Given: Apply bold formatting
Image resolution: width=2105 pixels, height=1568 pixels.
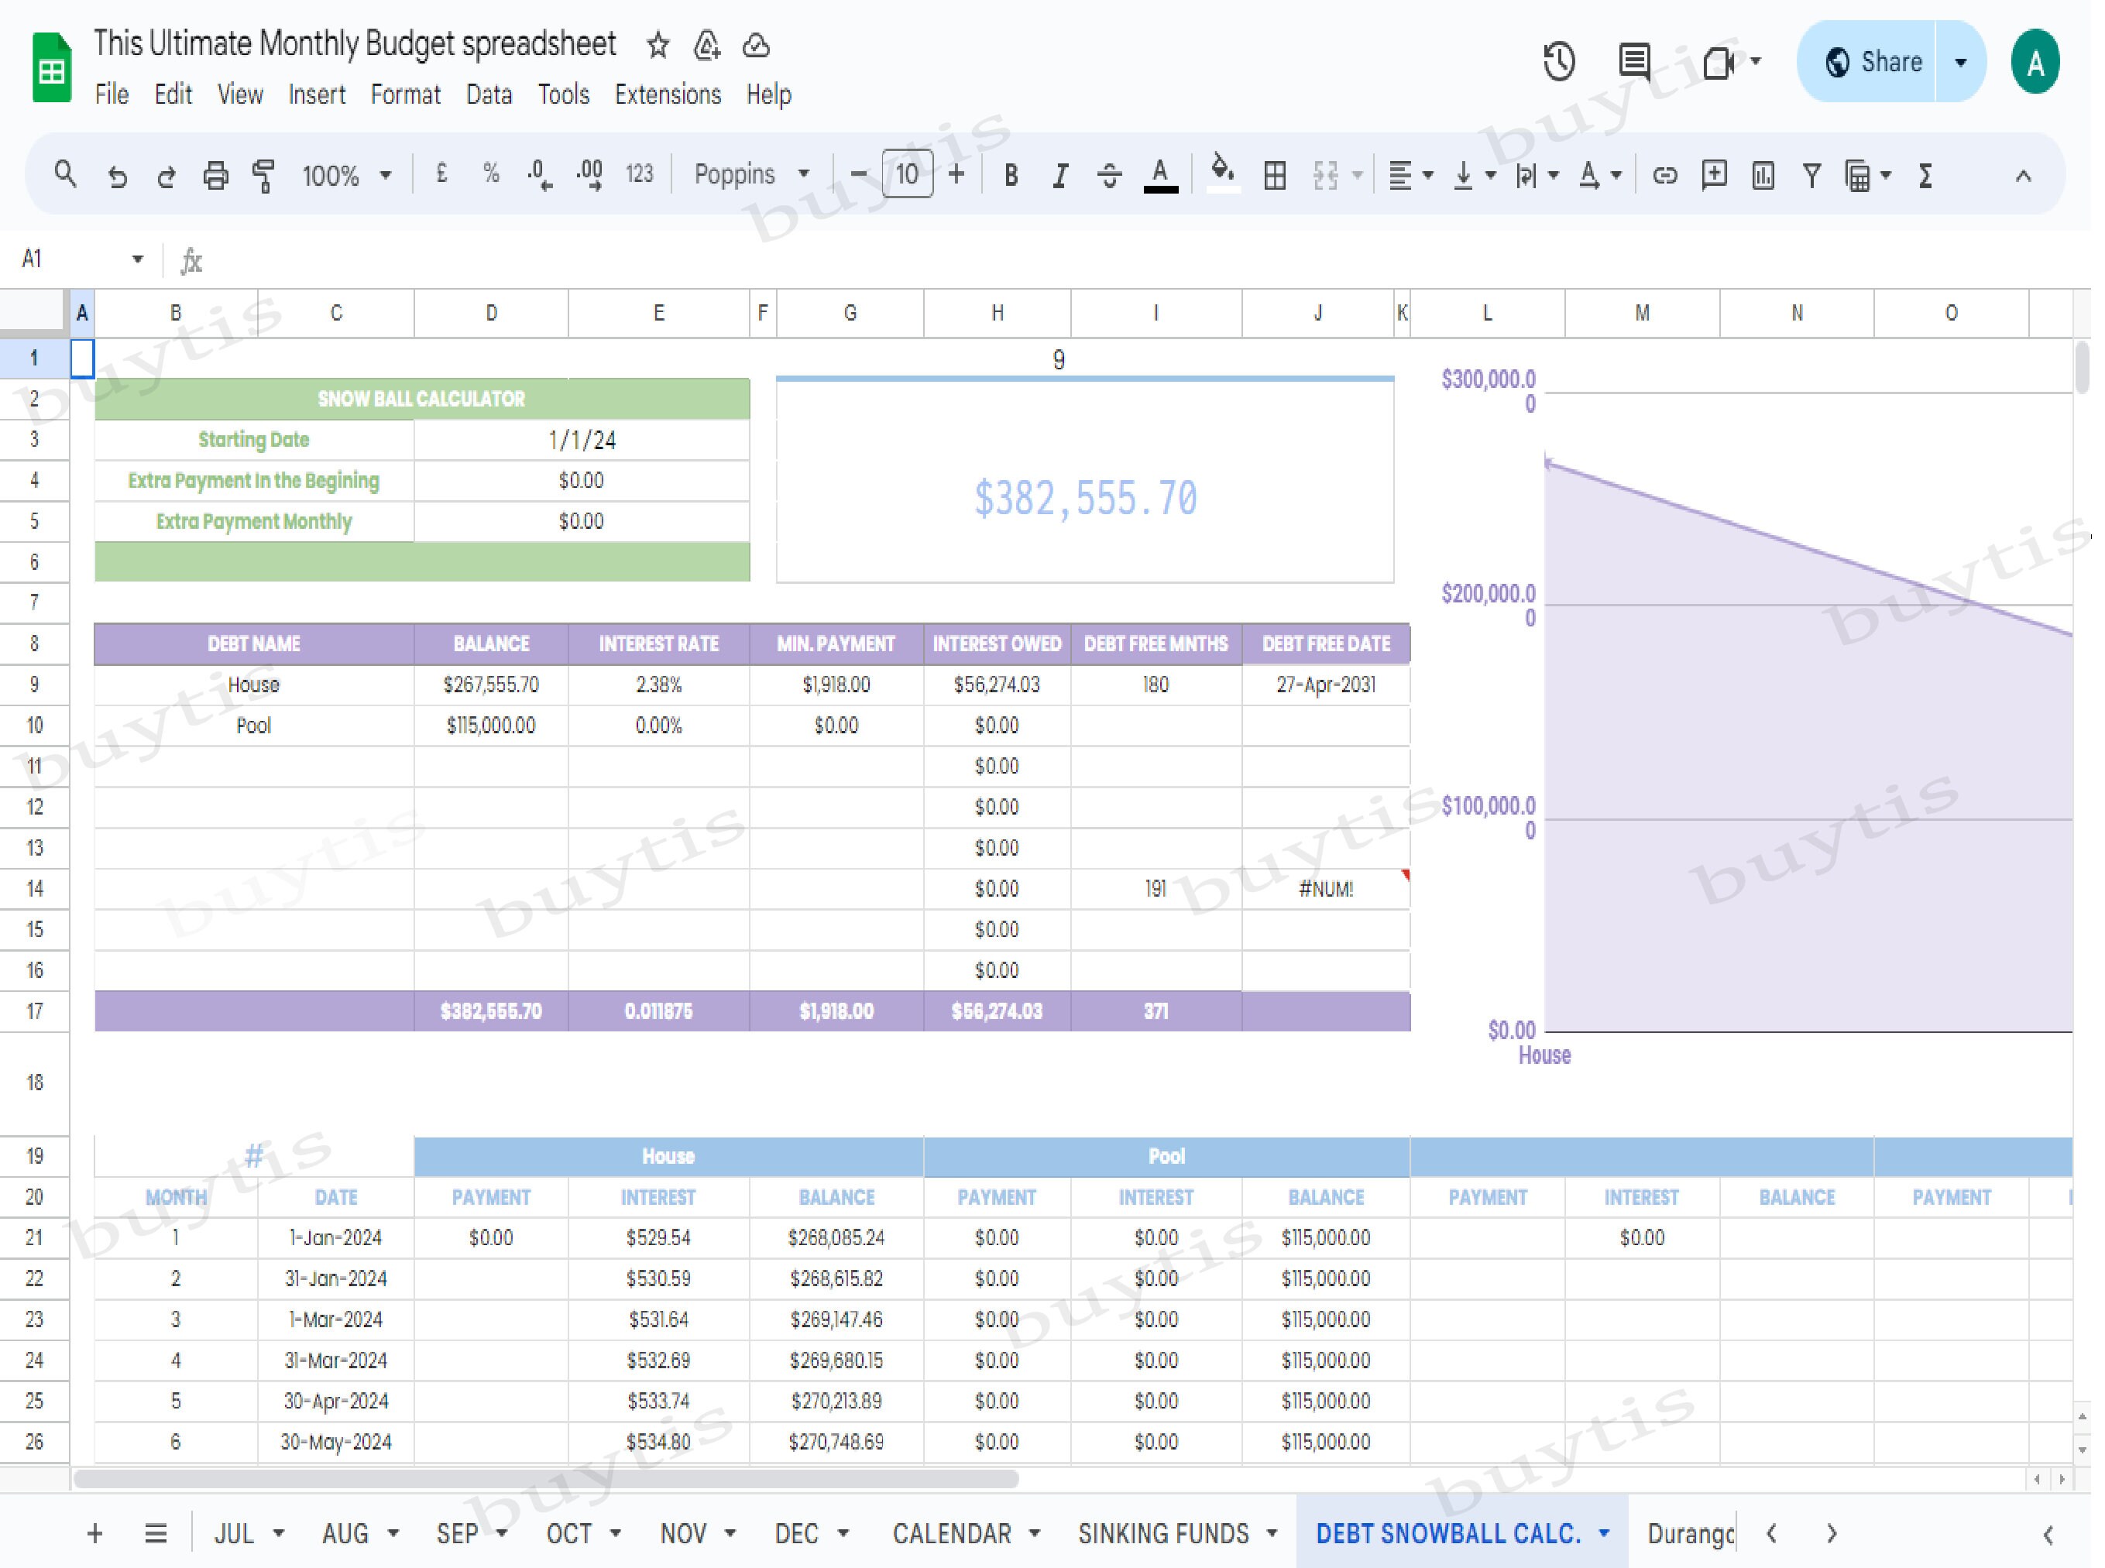Looking at the screenshot, I should click(x=1010, y=175).
